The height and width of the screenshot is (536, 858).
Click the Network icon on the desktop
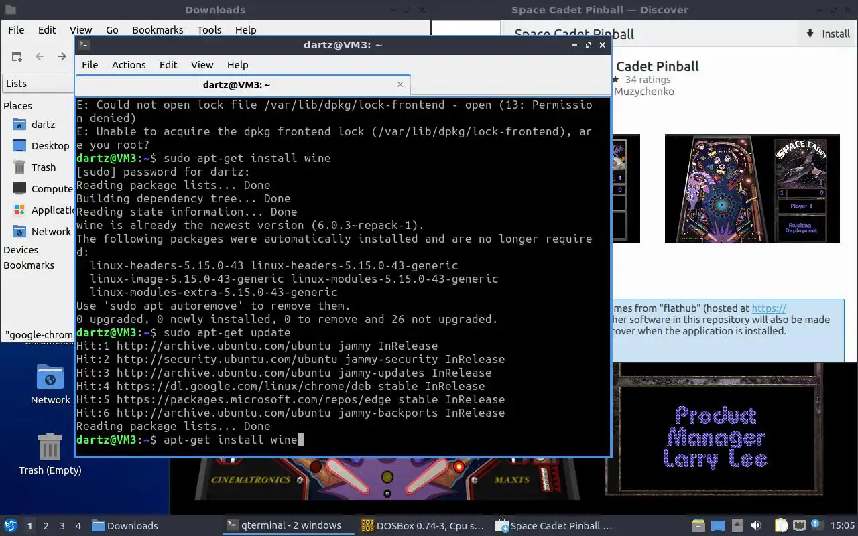click(50, 385)
